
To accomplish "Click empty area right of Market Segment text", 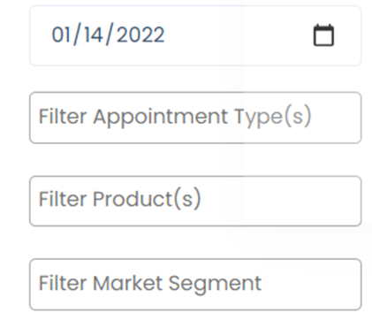I will click(309, 285).
